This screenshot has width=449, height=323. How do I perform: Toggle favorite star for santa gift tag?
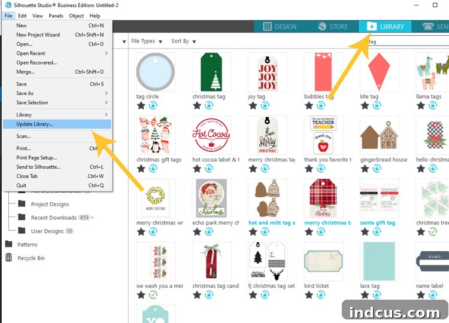(x=365, y=231)
